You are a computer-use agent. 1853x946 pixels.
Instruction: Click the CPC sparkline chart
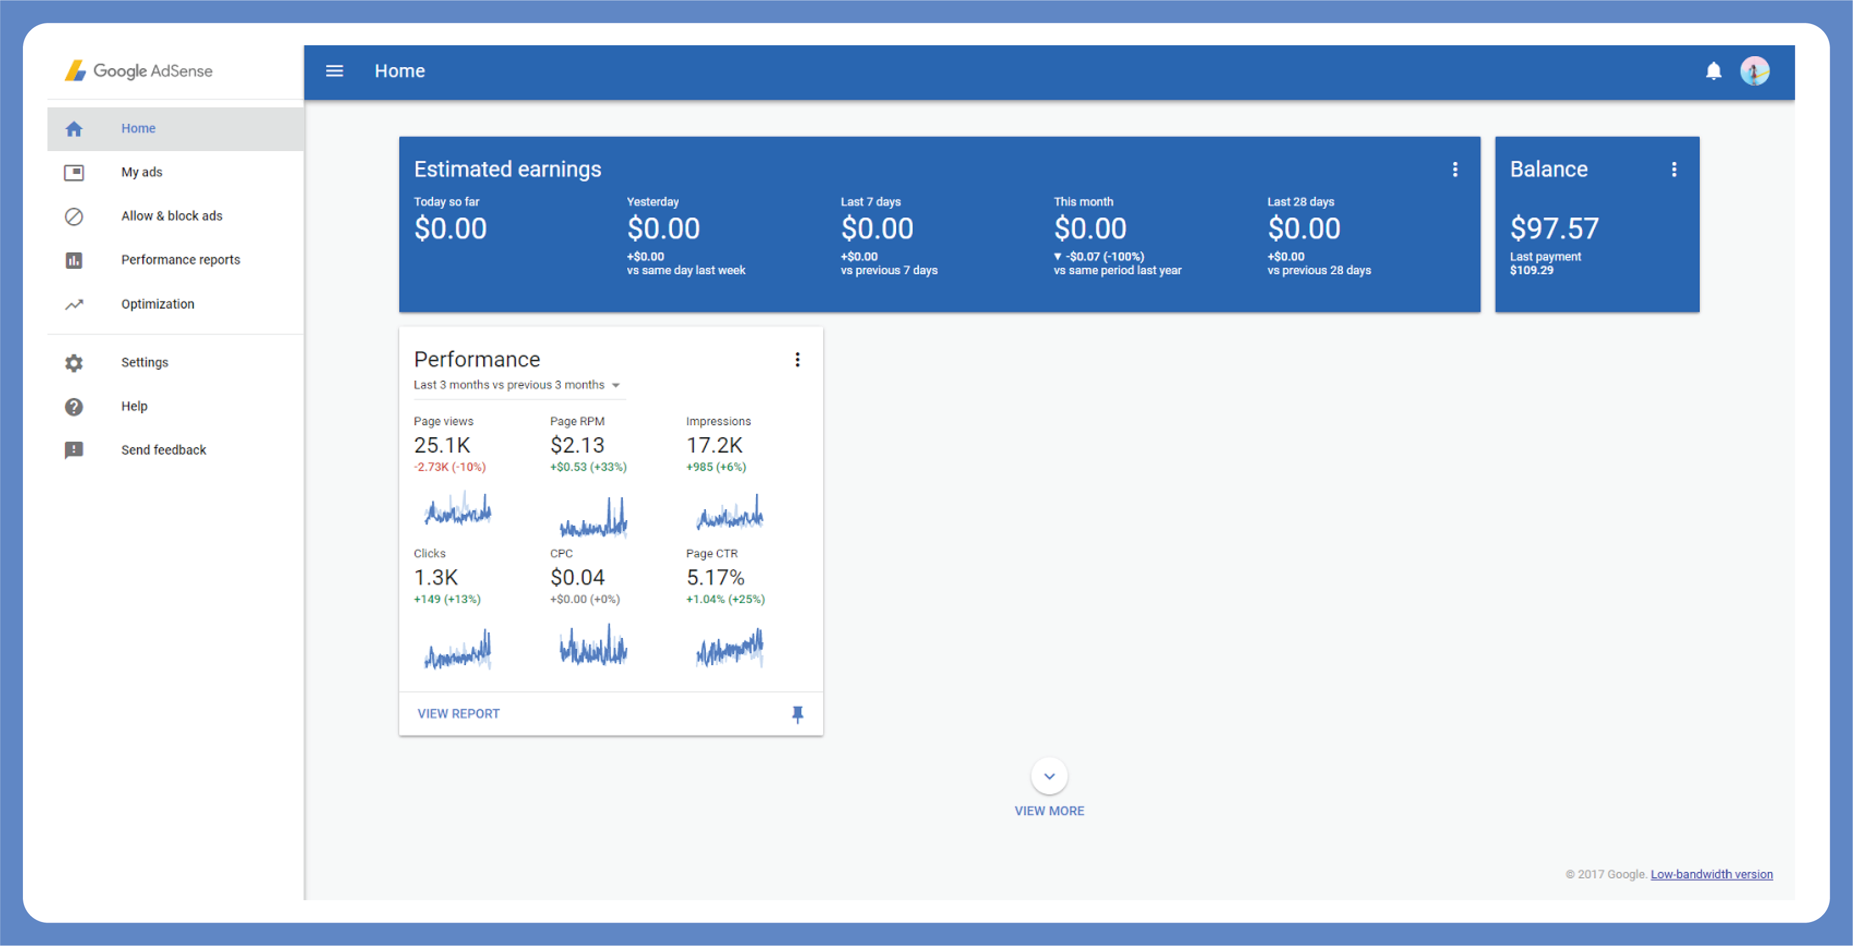tap(593, 645)
